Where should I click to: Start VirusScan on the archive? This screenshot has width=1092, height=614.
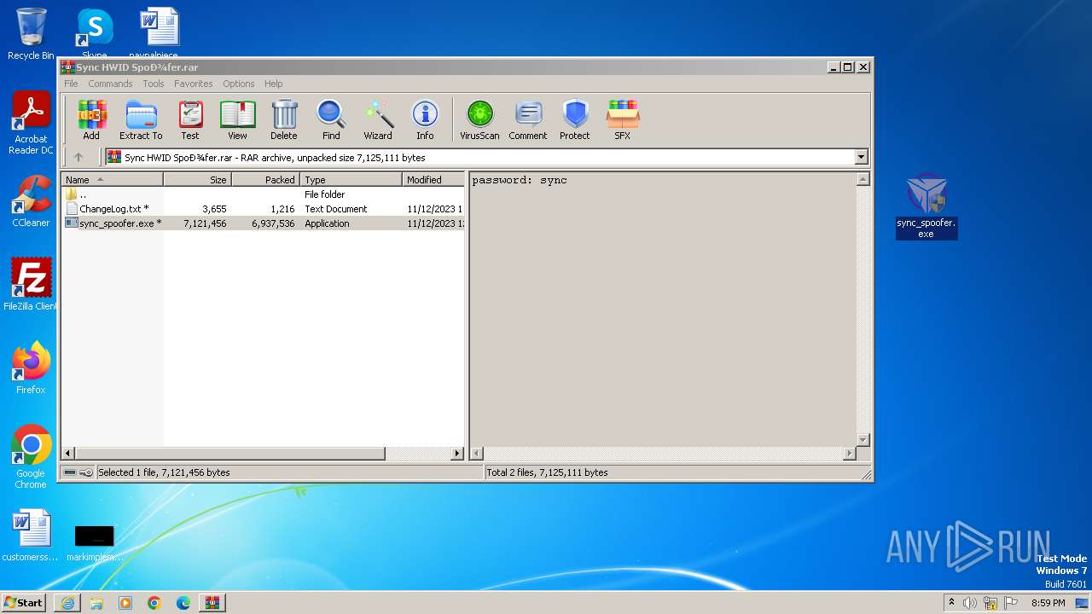(x=479, y=119)
